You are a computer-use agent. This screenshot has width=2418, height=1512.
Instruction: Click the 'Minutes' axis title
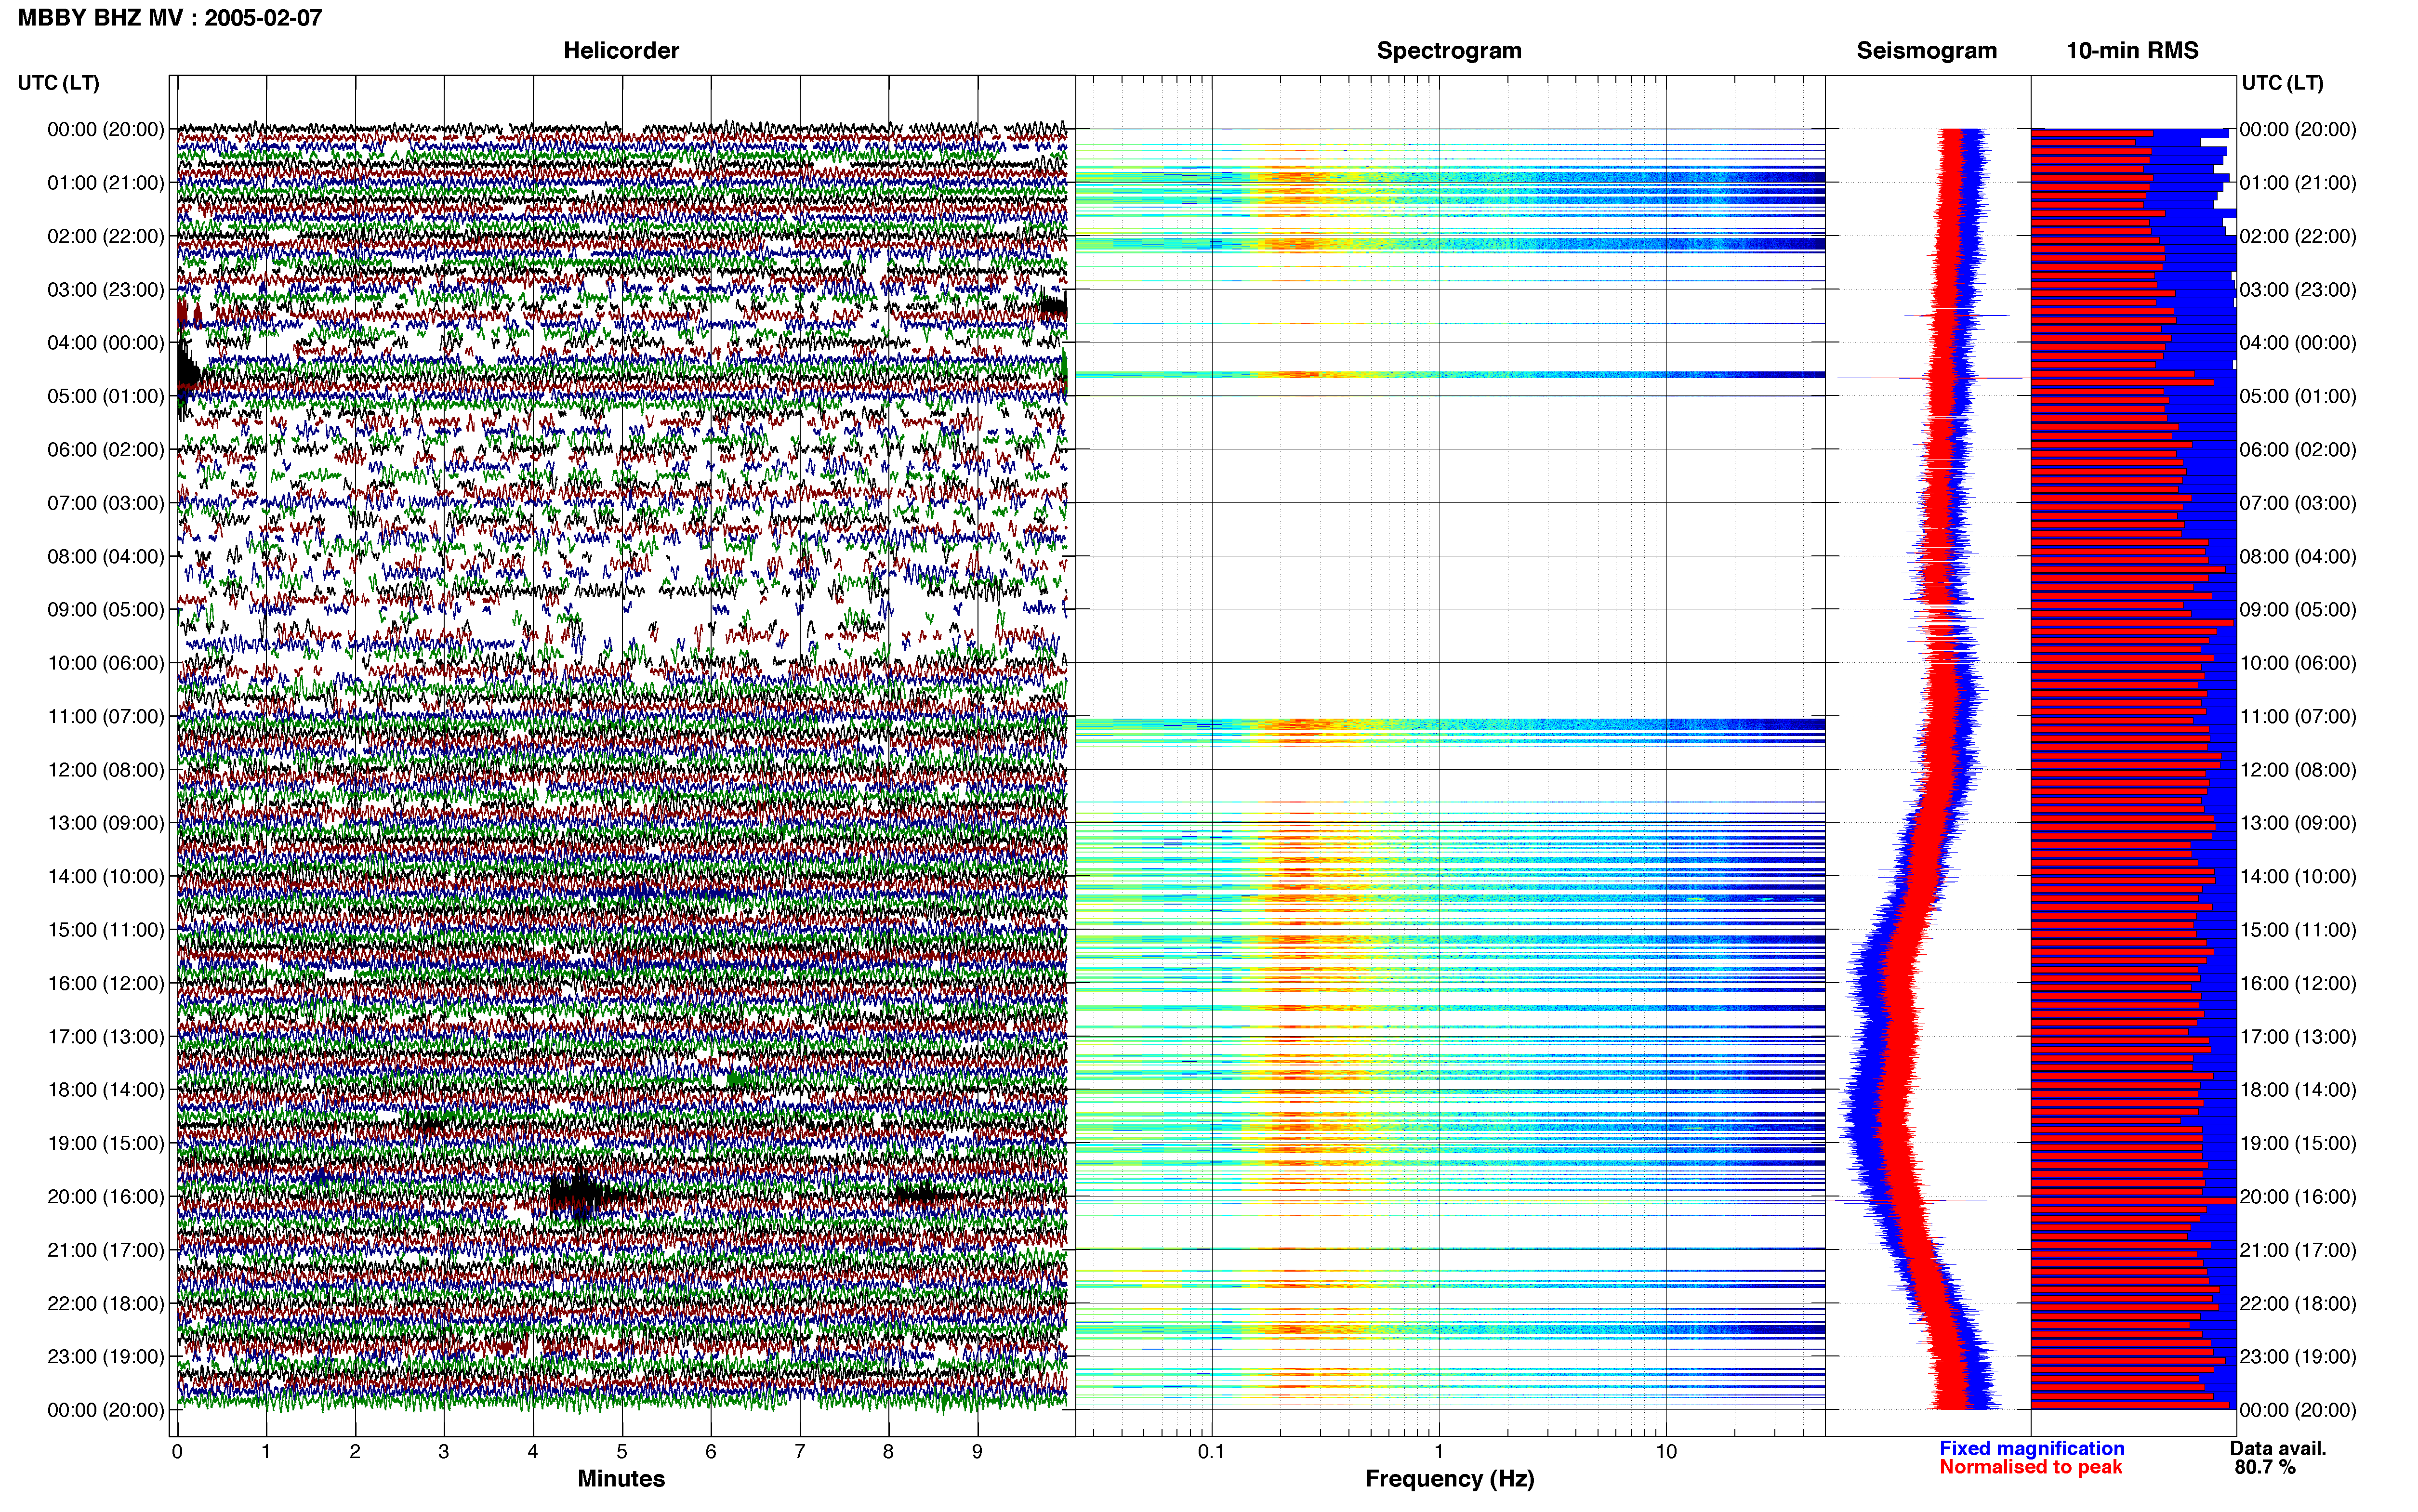point(621,1478)
